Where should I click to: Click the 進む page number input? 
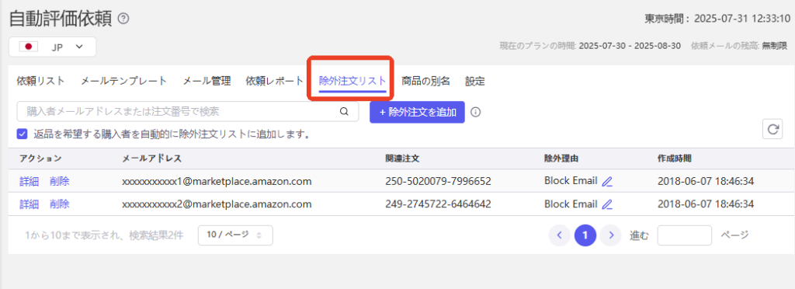pos(685,235)
